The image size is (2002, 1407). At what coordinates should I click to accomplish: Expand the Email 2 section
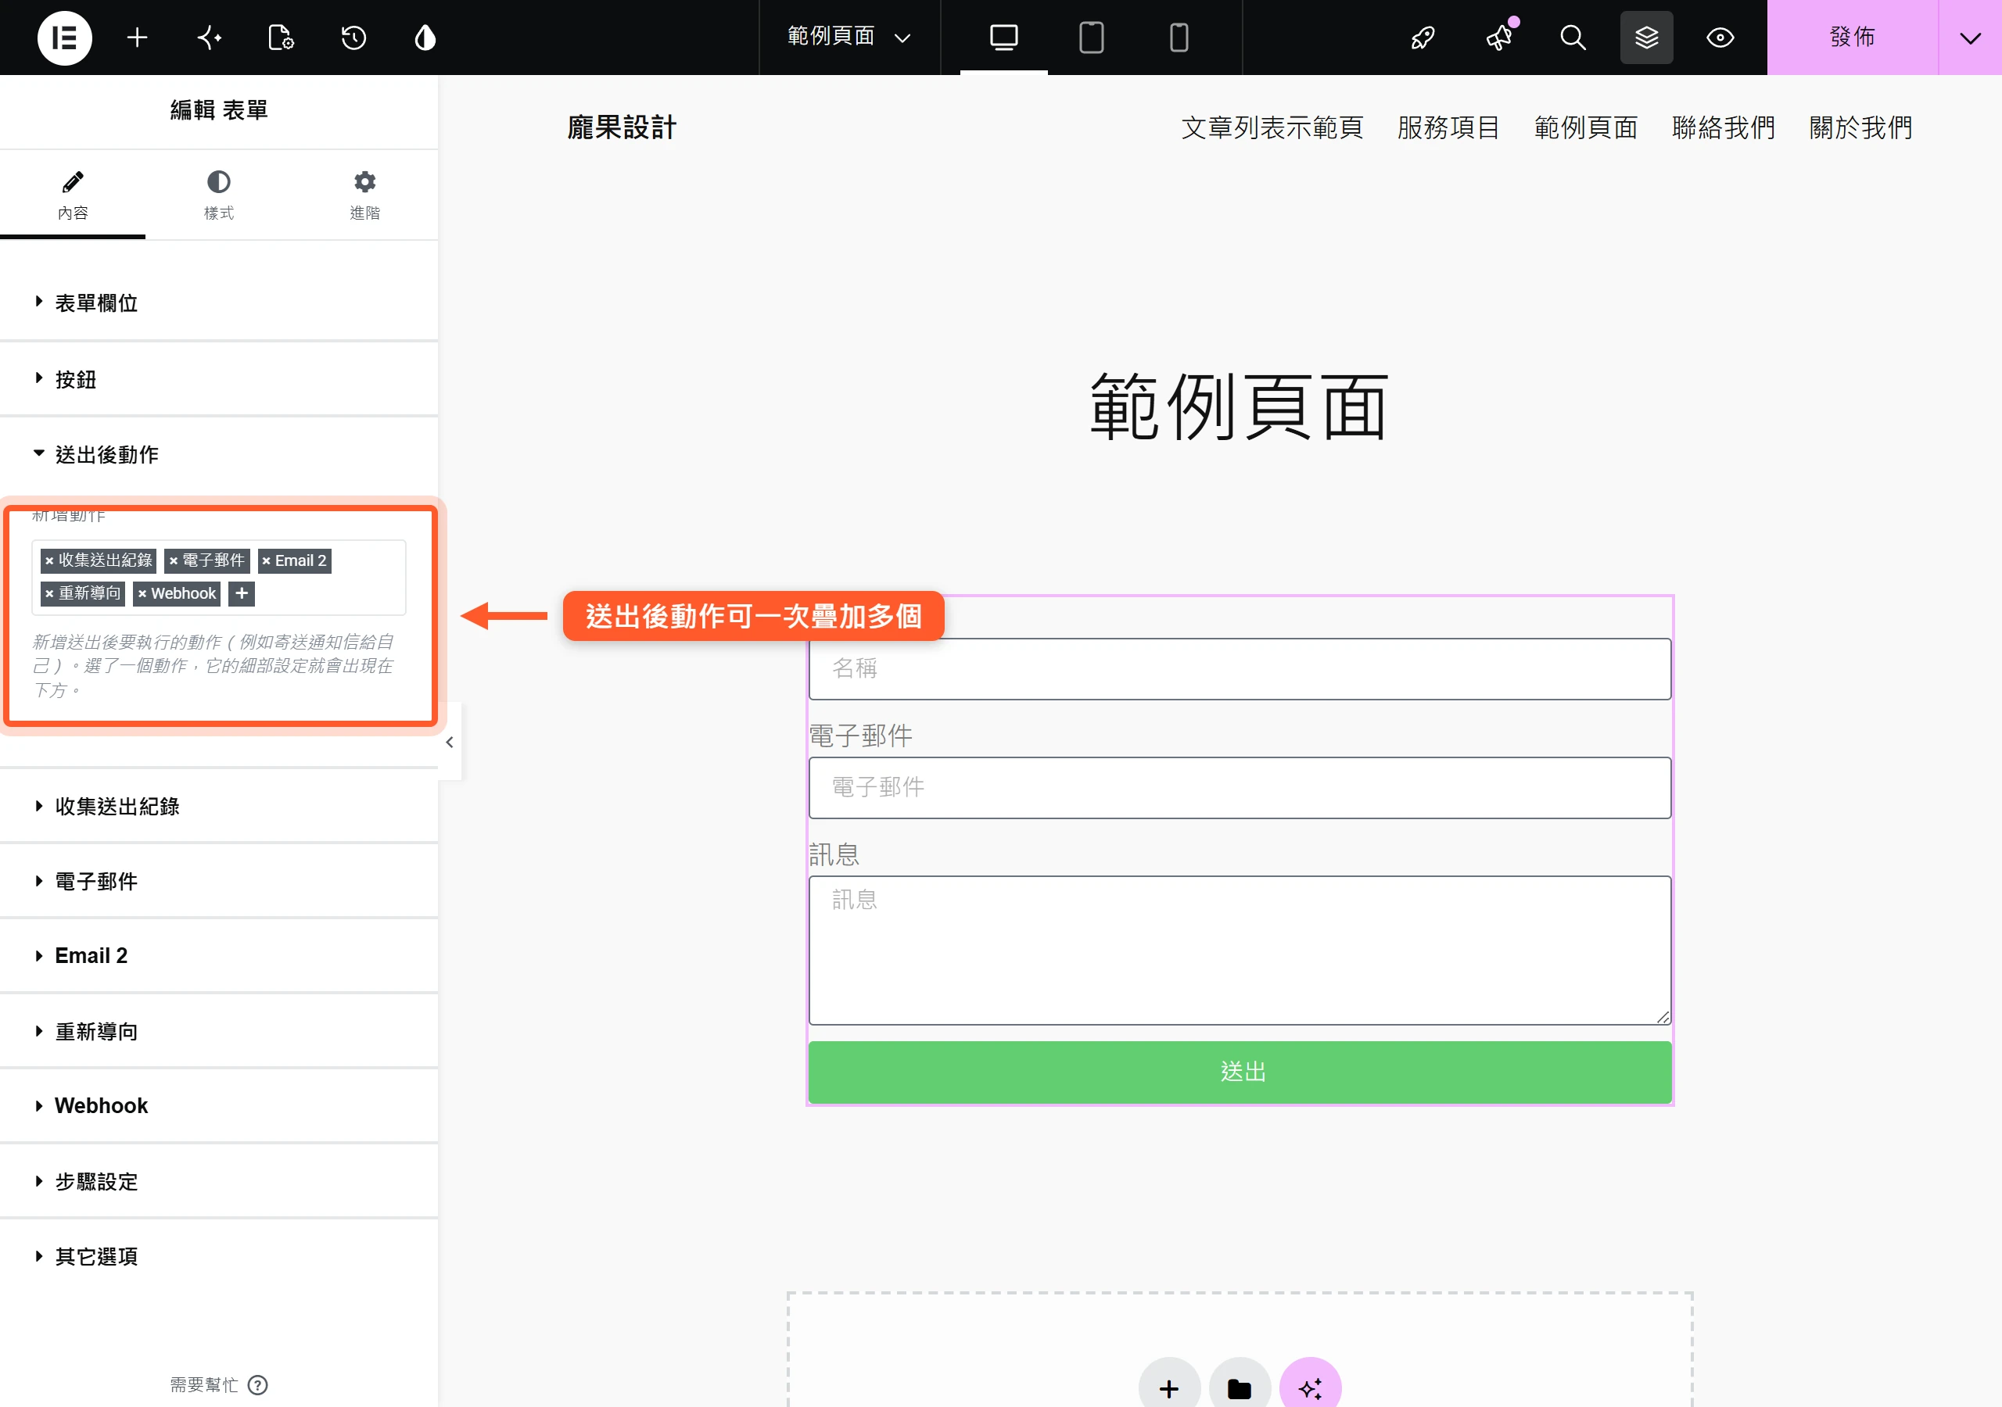pos(219,955)
